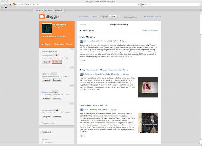Viewport: 202px width, 146px height.
Task: Open Kelly Kilmer Artist and Instructor link
Action: [107, 74]
